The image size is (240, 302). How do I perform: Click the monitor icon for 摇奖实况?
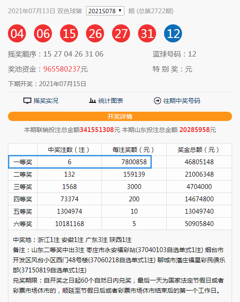27,101
